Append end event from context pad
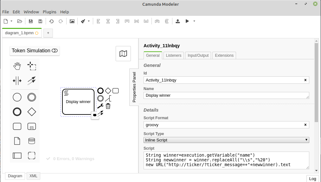The image size is (321, 182). [x=100, y=91]
